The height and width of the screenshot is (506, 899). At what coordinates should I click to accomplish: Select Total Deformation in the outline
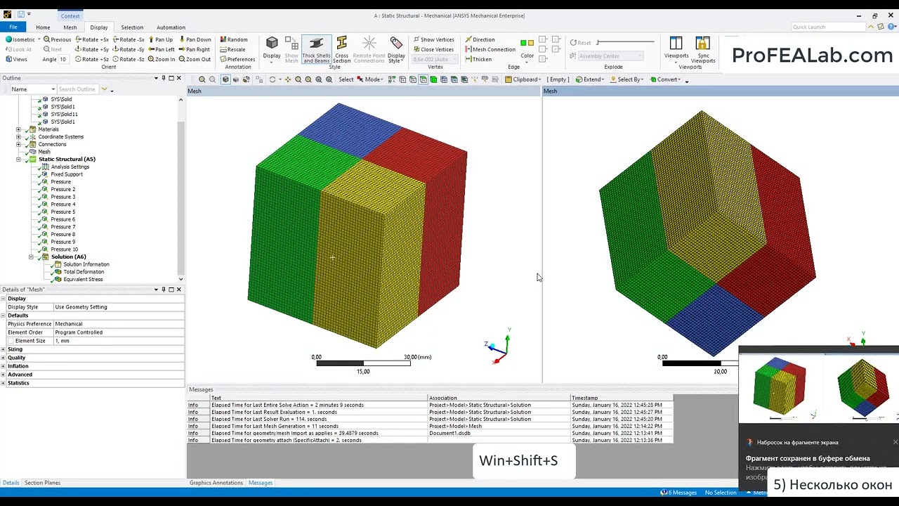click(x=84, y=272)
